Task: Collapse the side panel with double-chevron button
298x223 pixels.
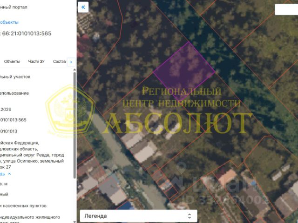Action: point(83,7)
